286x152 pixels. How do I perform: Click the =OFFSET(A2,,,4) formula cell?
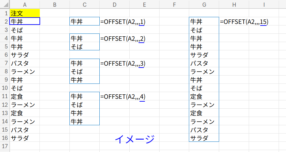pos(123,96)
